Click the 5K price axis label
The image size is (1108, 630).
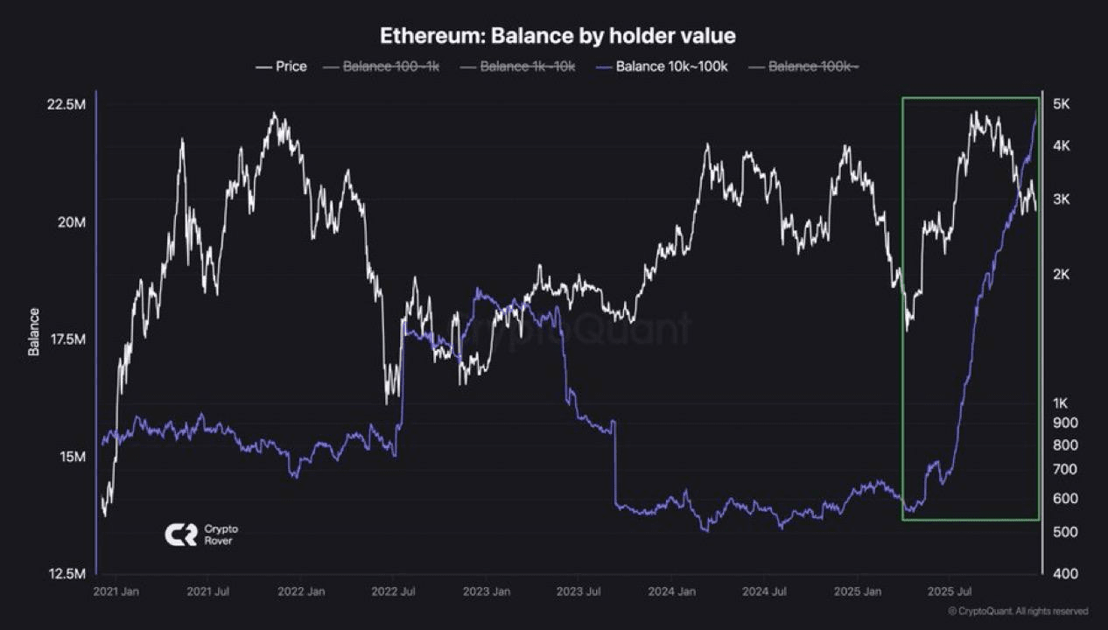pos(1061,104)
